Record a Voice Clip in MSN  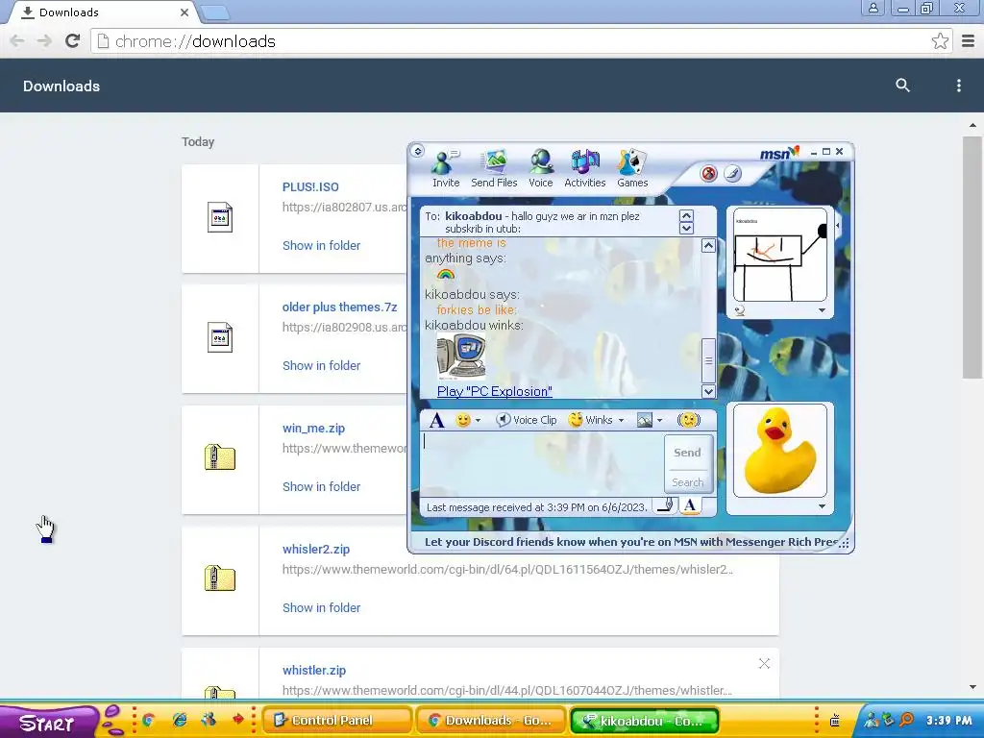pos(527,420)
